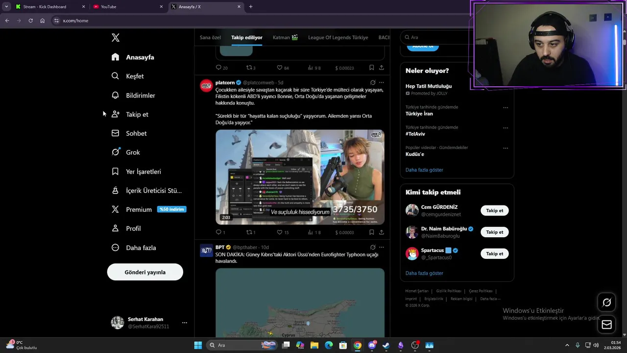
Task: Open more options on BPT post
Action: (x=382, y=247)
